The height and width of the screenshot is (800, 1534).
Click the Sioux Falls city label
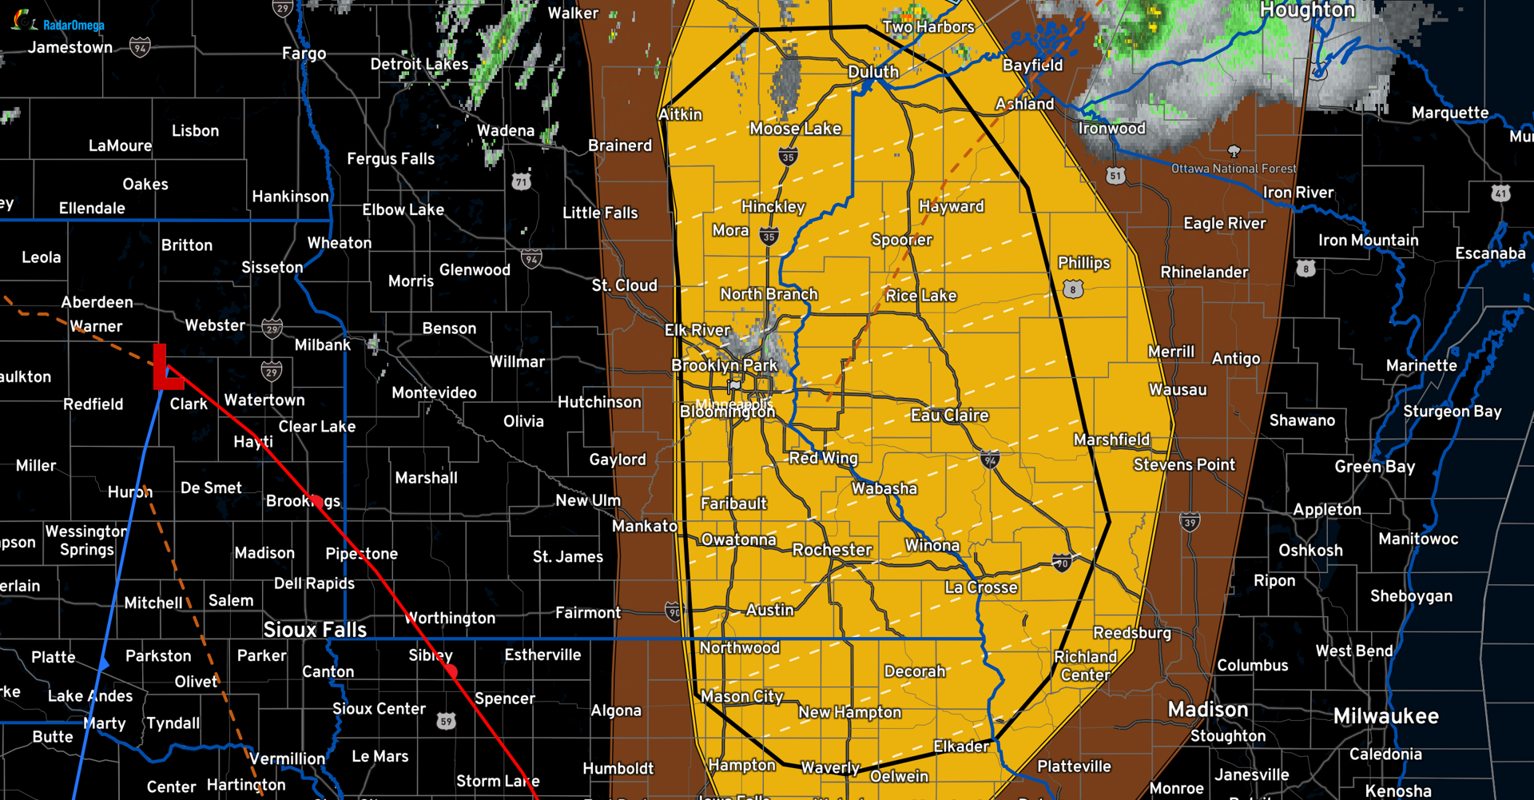tap(315, 630)
